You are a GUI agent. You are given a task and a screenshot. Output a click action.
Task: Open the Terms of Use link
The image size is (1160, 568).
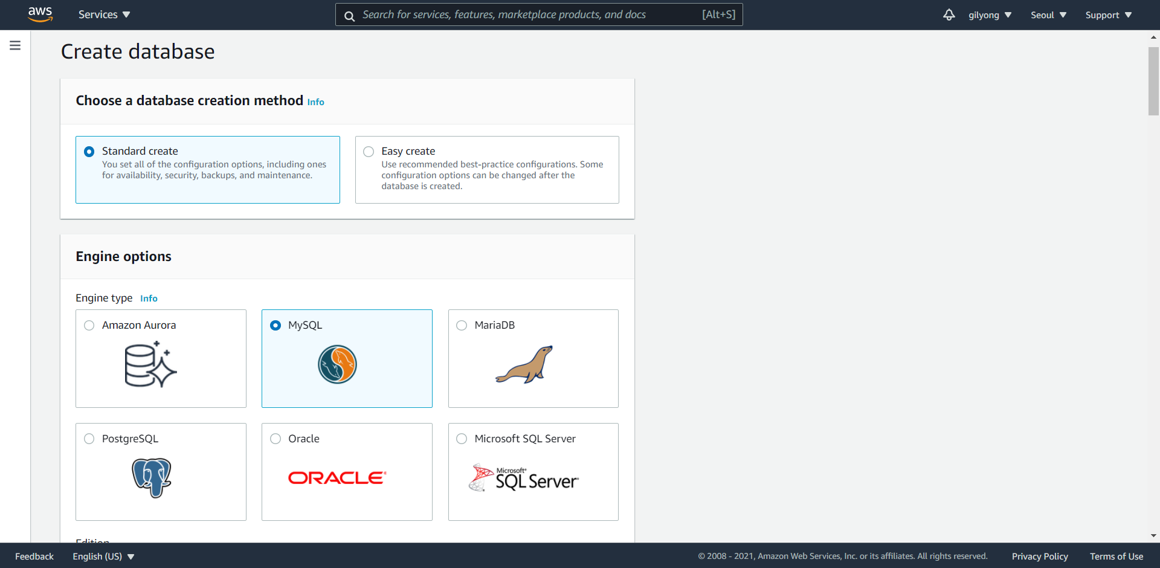(x=1116, y=557)
